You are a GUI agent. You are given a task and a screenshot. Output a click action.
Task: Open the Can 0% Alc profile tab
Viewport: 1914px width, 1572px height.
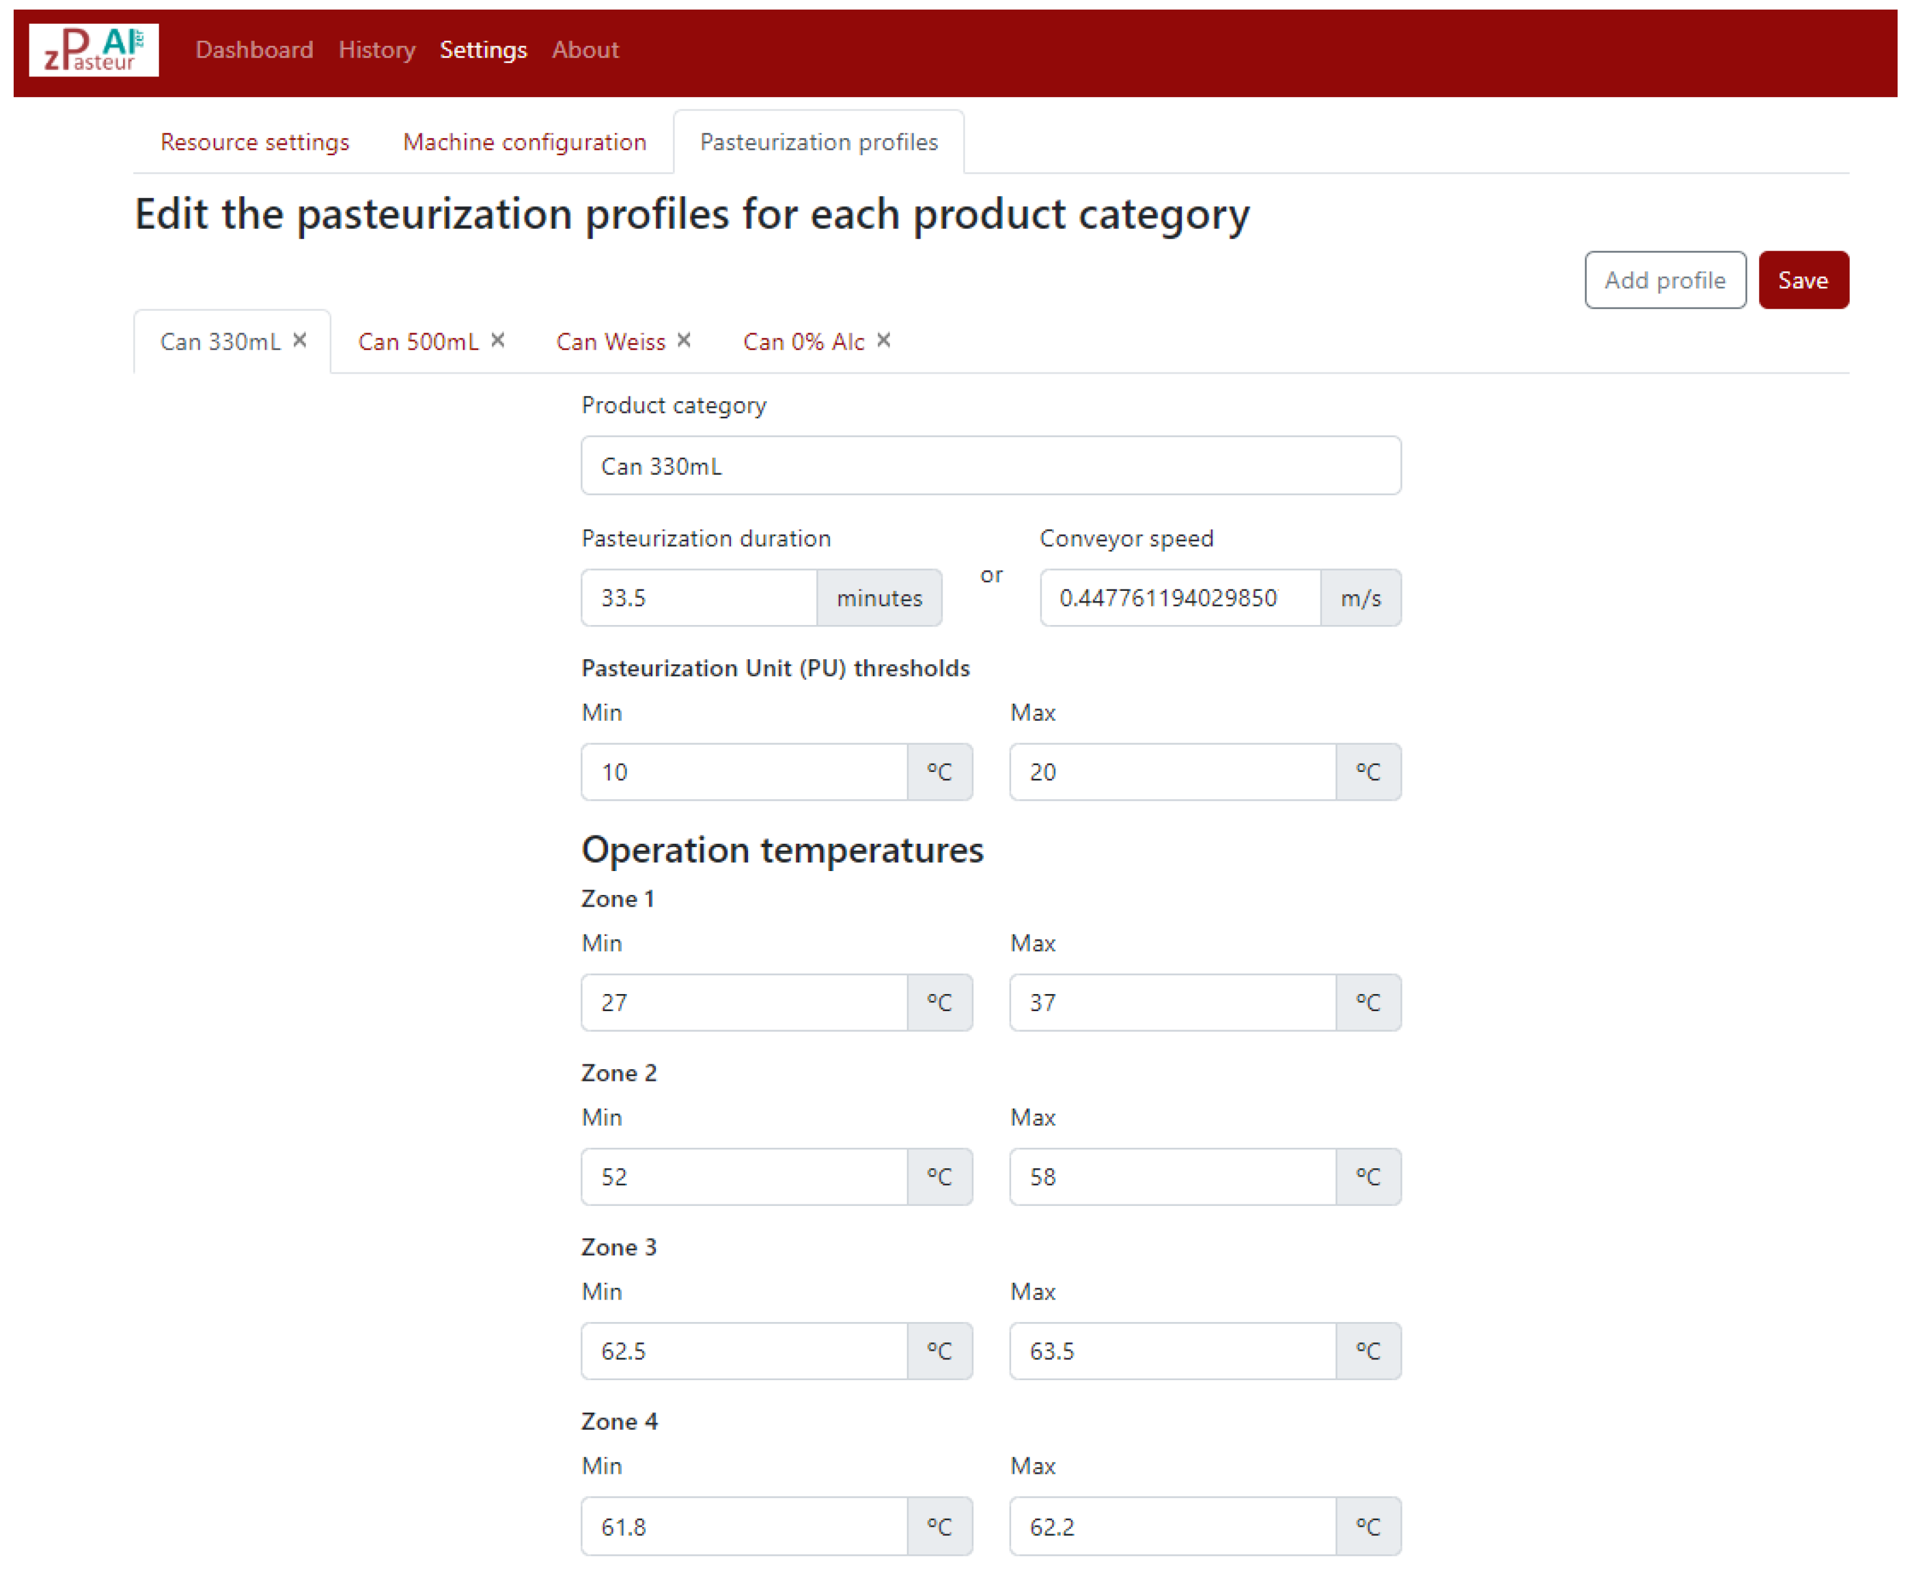tap(803, 342)
